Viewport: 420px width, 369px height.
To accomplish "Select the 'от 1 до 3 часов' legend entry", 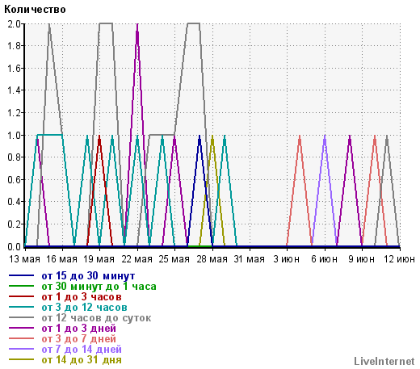I will [x=82, y=297].
